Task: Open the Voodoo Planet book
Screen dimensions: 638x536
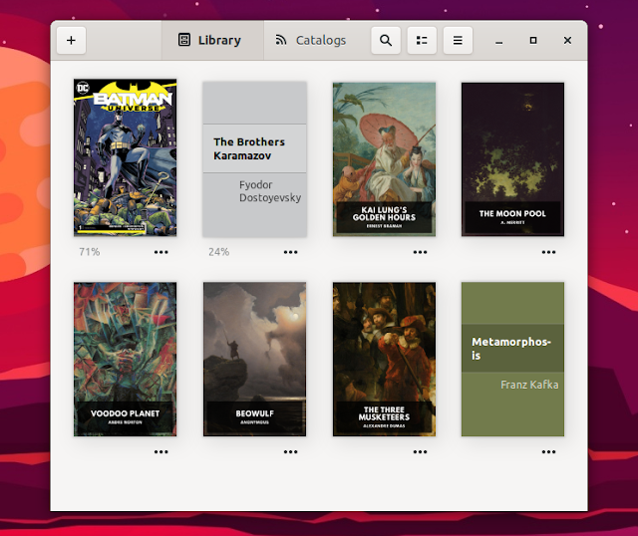Action: coord(126,359)
